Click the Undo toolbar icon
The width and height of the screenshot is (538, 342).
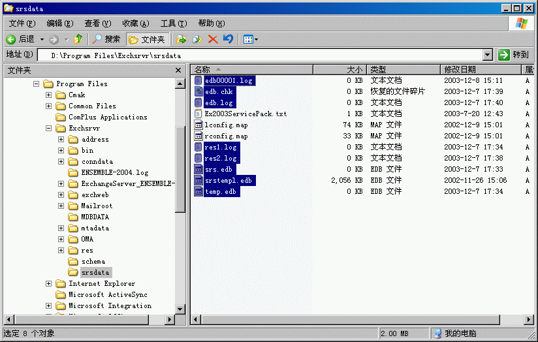[228, 39]
